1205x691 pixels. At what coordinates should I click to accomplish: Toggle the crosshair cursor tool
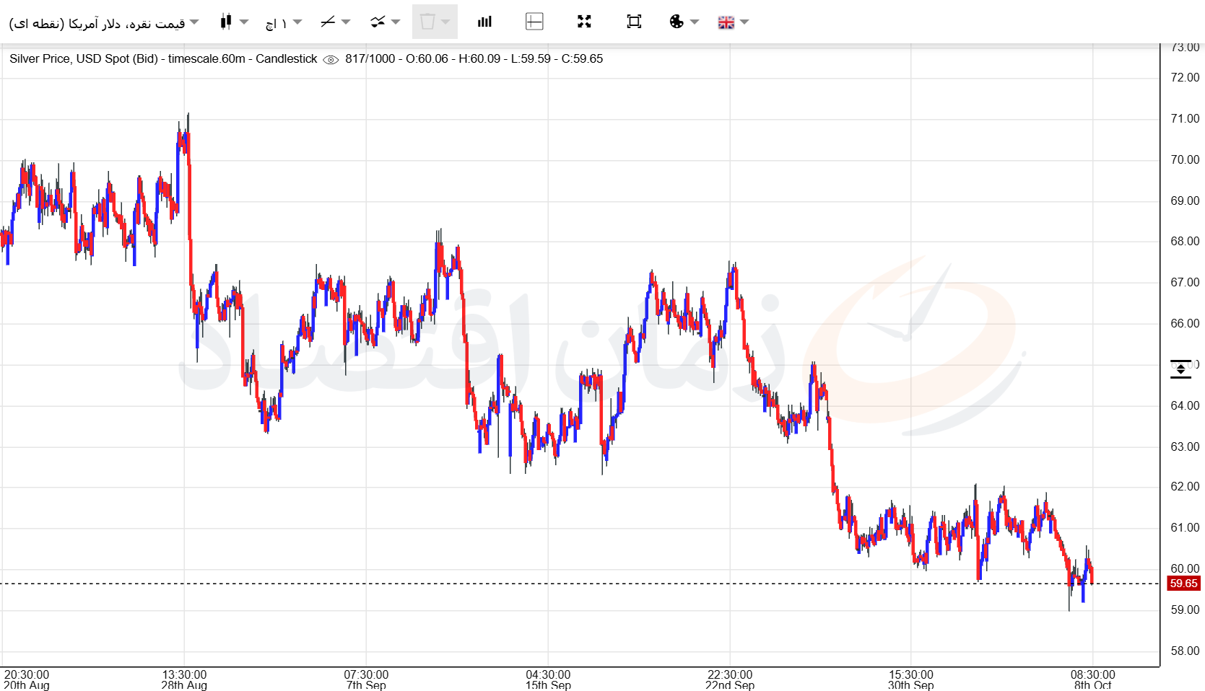click(x=534, y=22)
